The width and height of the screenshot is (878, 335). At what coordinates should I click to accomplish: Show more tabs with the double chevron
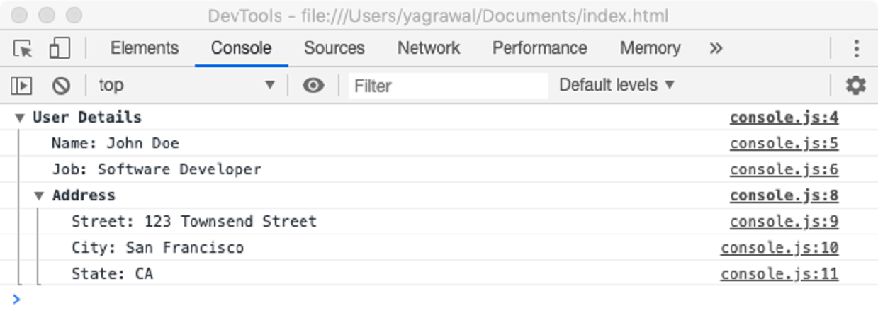pyautogui.click(x=716, y=49)
